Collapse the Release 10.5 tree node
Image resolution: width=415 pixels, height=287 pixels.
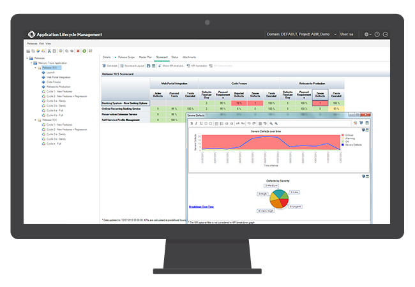[x=36, y=68]
